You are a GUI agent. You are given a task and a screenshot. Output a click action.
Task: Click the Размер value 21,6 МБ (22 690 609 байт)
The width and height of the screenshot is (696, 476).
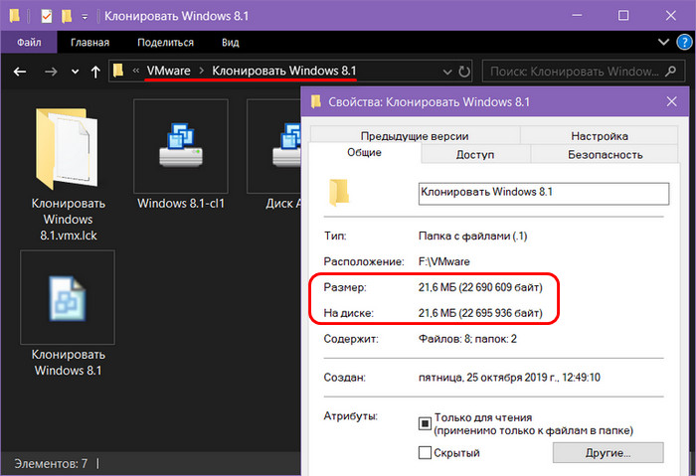coord(480,287)
